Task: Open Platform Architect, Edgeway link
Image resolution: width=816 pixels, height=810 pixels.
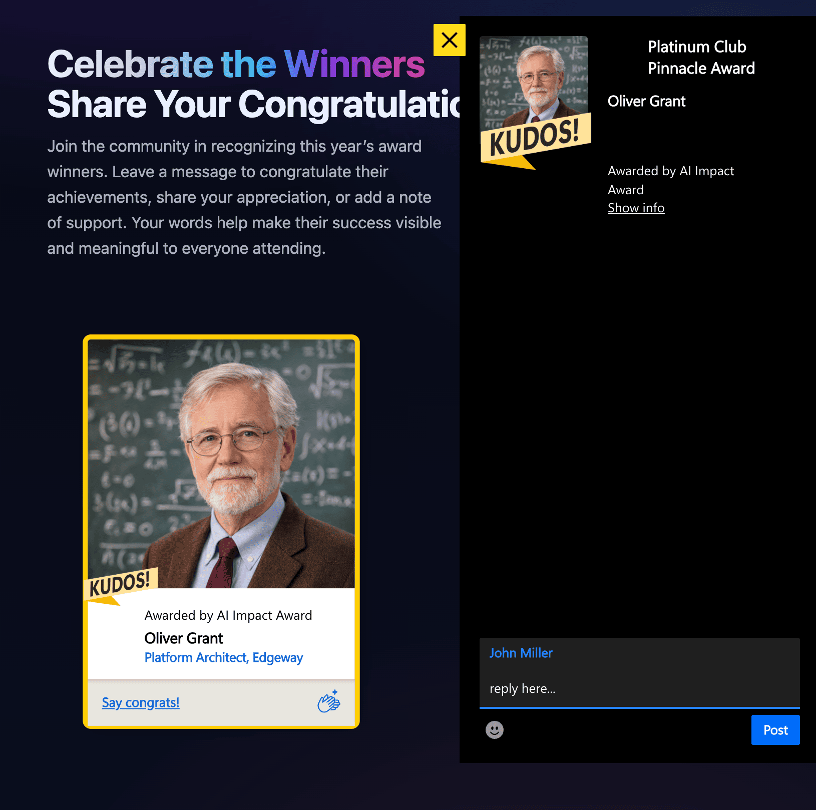Action: 224,657
